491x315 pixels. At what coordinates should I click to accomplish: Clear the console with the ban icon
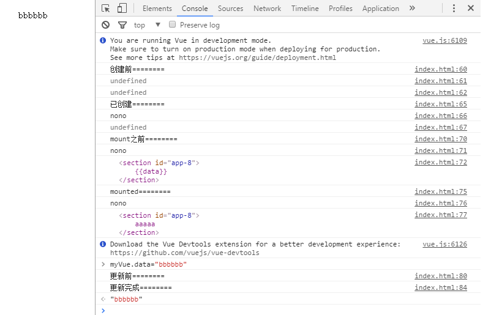[x=105, y=24]
